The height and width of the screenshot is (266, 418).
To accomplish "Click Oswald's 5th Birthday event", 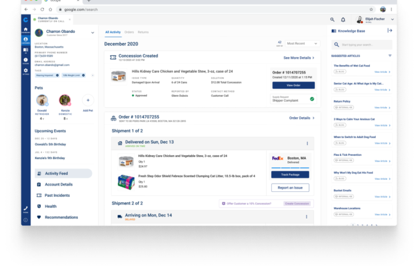I will tap(51, 144).
